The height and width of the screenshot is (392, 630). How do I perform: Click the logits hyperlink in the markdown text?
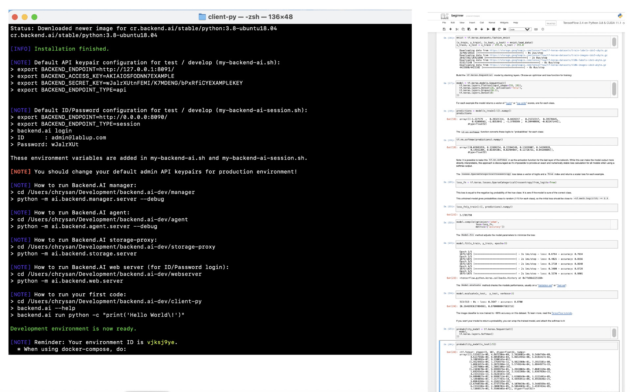[510, 103]
